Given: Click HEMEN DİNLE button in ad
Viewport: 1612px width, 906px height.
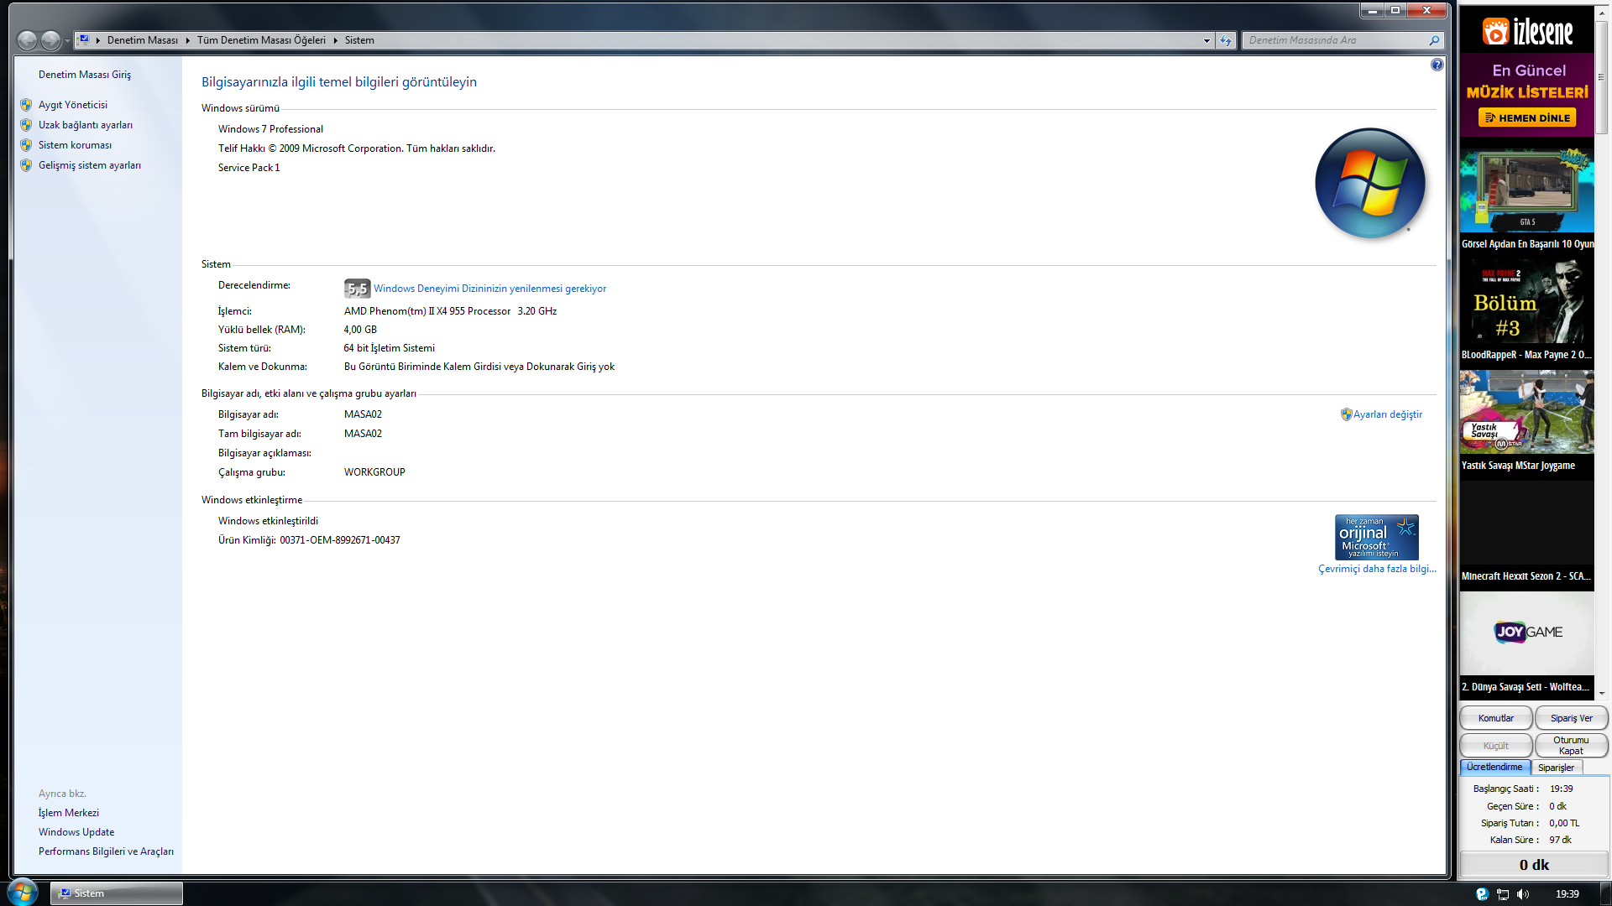Looking at the screenshot, I should coord(1527,118).
